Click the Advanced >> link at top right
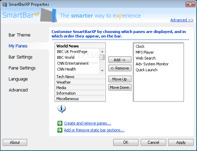197x151 pixels. (182, 20)
